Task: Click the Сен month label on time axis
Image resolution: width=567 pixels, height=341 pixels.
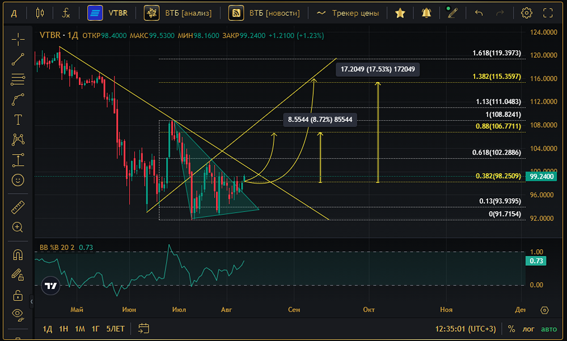Action: point(294,310)
